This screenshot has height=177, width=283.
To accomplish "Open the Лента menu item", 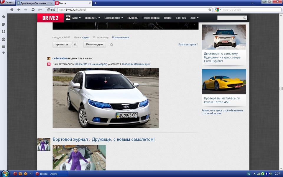I will coord(168,18).
